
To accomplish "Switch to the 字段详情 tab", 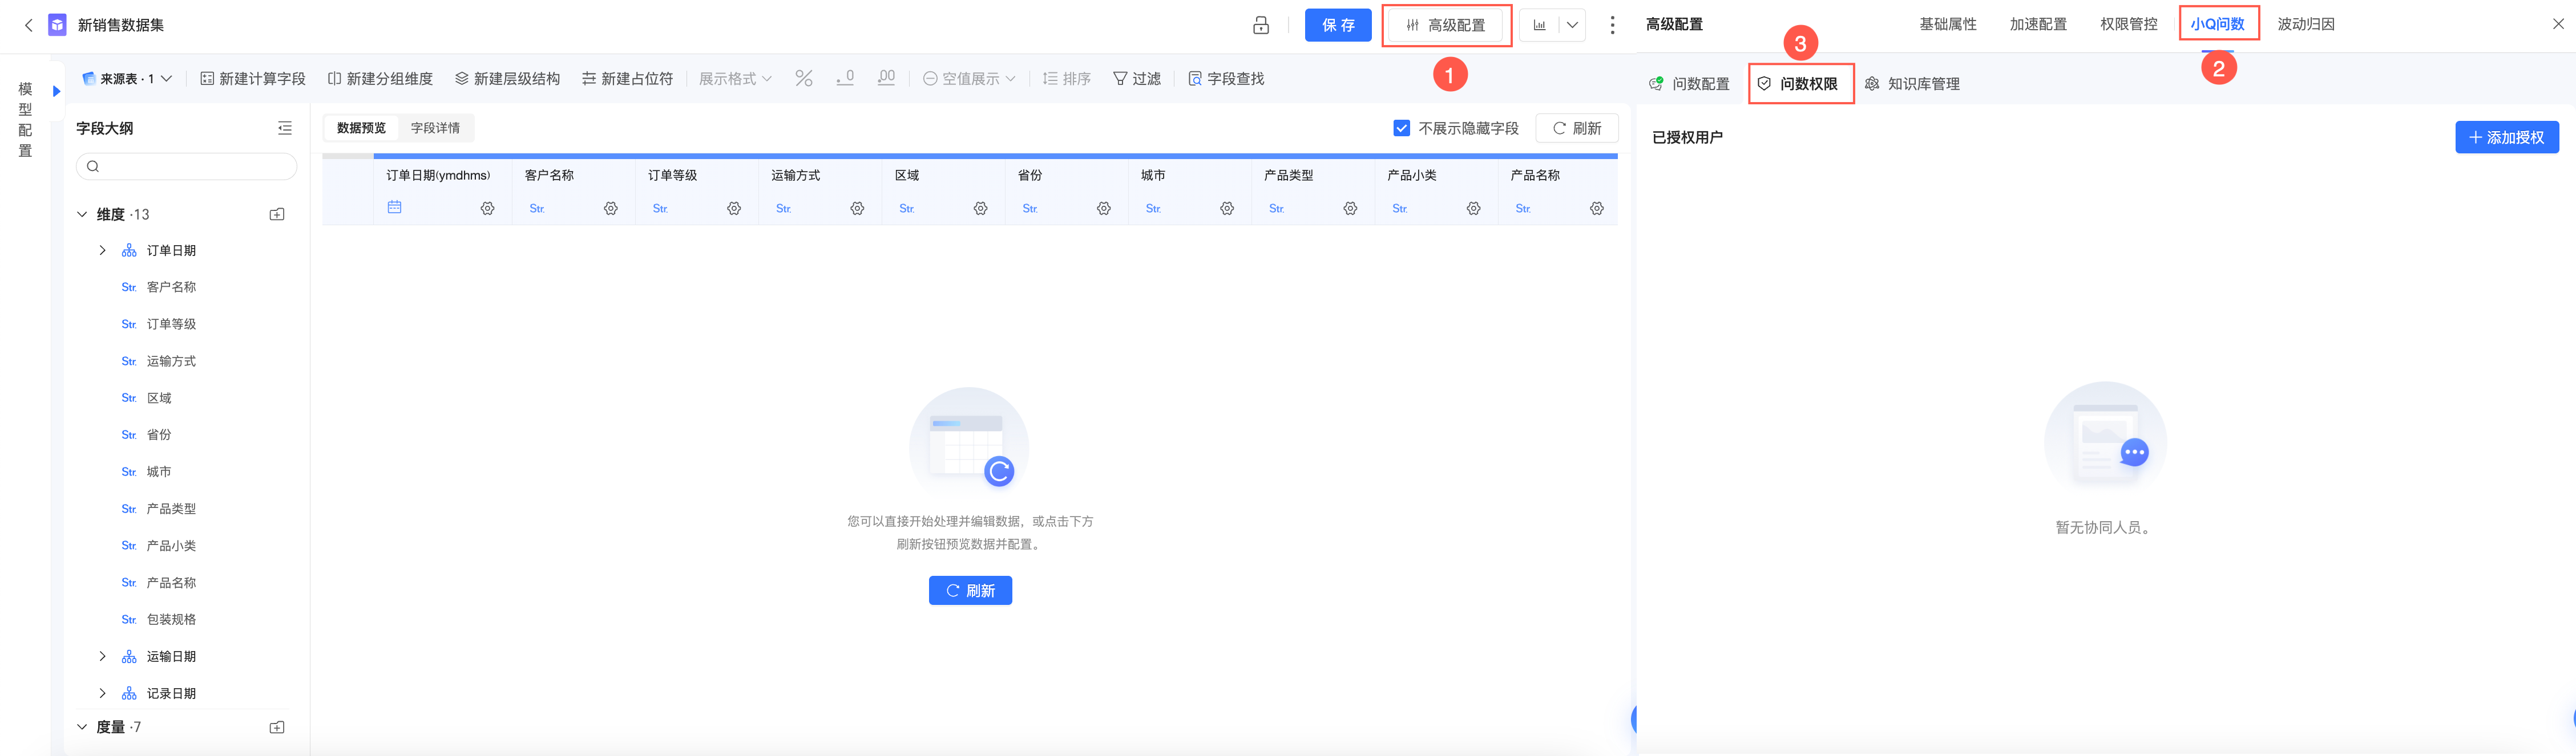I will [435, 128].
